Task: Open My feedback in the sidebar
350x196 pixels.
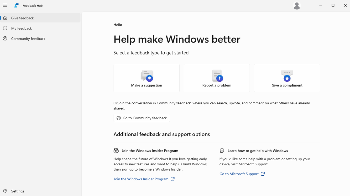Action: pyautogui.click(x=40, y=28)
